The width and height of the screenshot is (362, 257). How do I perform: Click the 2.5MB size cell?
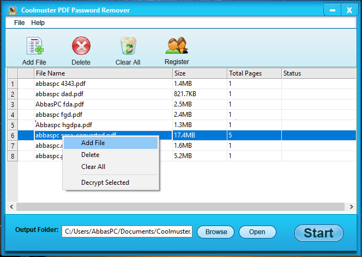(200, 104)
